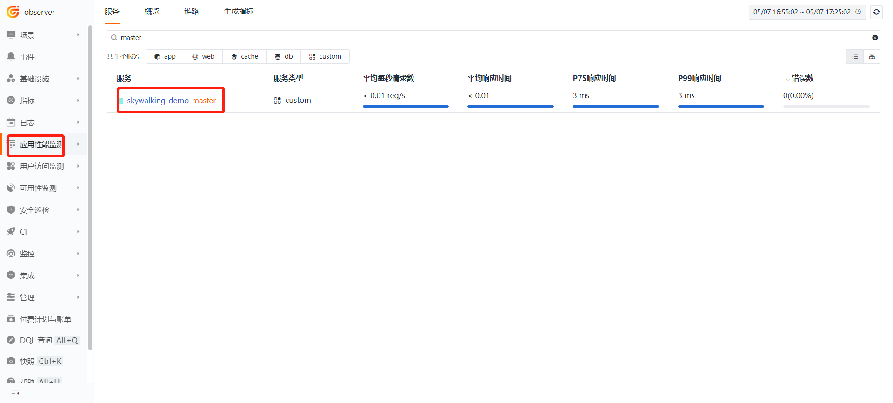Expand the 应用性能监测 submenu arrow
The height and width of the screenshot is (403, 893).
point(78,144)
